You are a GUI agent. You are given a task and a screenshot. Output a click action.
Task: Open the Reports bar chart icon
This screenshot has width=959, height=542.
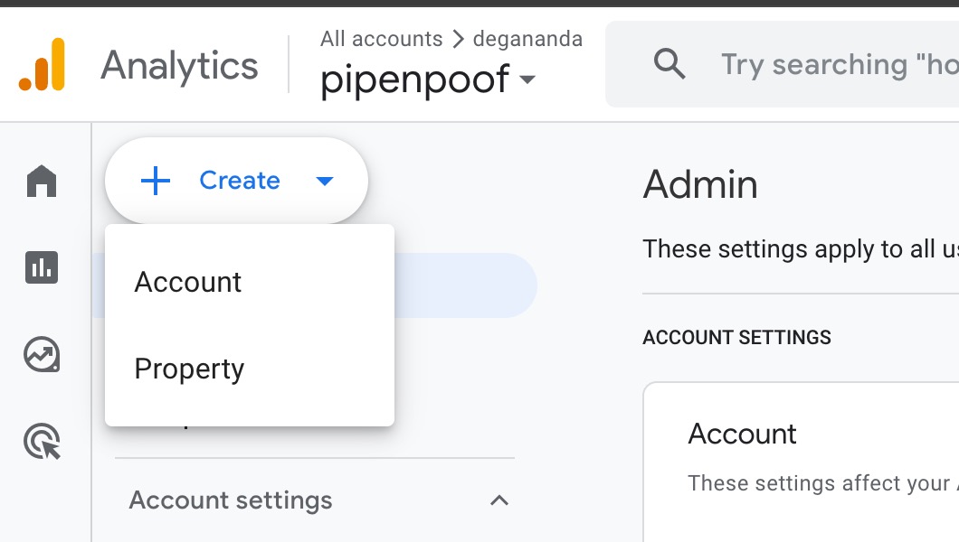(x=42, y=267)
